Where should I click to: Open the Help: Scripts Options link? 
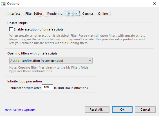coord(20,110)
